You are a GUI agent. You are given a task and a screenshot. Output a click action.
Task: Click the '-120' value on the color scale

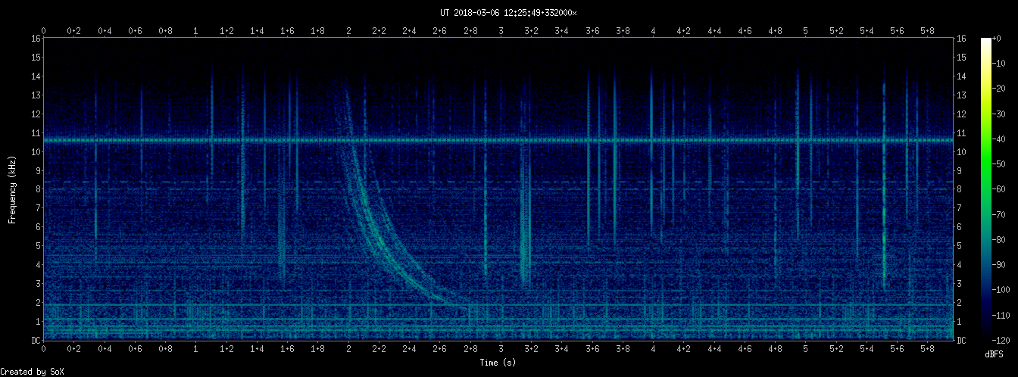coord(1003,341)
